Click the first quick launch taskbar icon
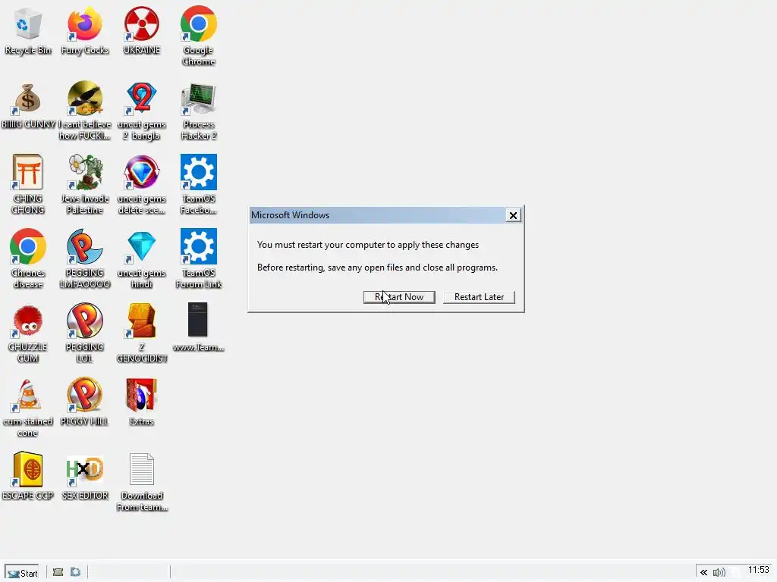 (x=58, y=572)
